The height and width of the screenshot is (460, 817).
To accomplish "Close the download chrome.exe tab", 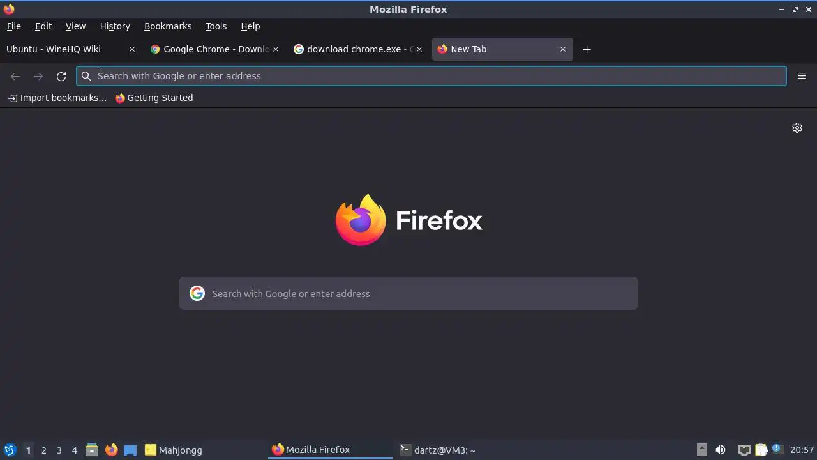I will click(419, 49).
